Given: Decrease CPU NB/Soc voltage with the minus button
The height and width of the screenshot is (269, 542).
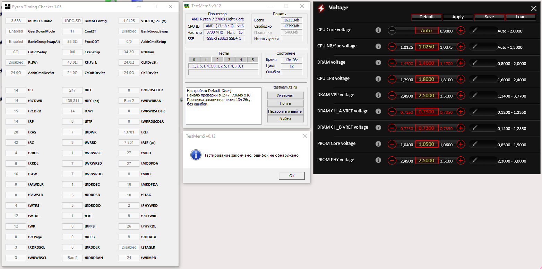Looking at the screenshot, I should pyautogui.click(x=392, y=47).
